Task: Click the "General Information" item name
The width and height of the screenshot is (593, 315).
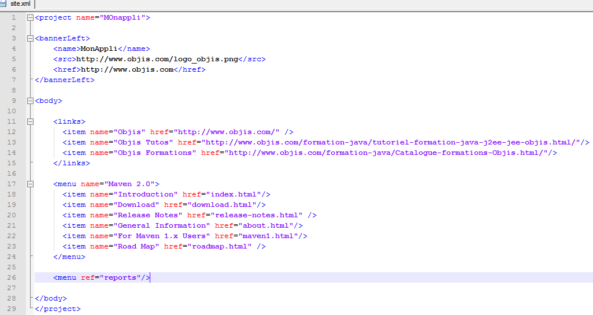Action: (162, 225)
